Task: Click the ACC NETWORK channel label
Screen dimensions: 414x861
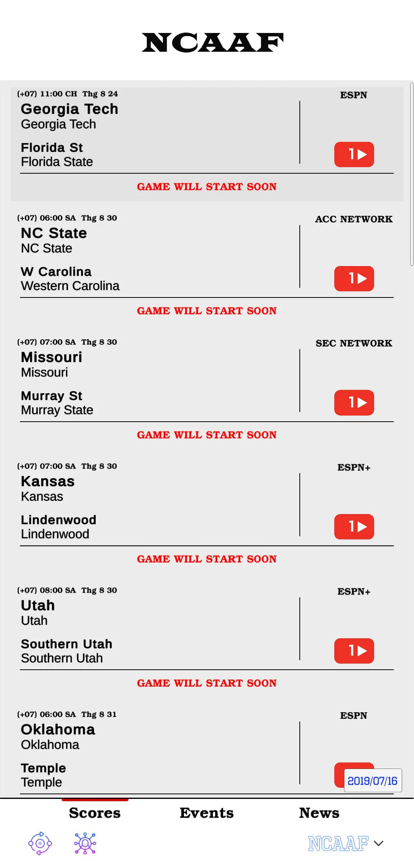Action: [x=354, y=219]
